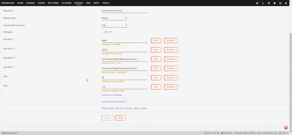Open the Terminal icon in top bar
Viewport: 292px width, 135px height.
(x=263, y=3)
